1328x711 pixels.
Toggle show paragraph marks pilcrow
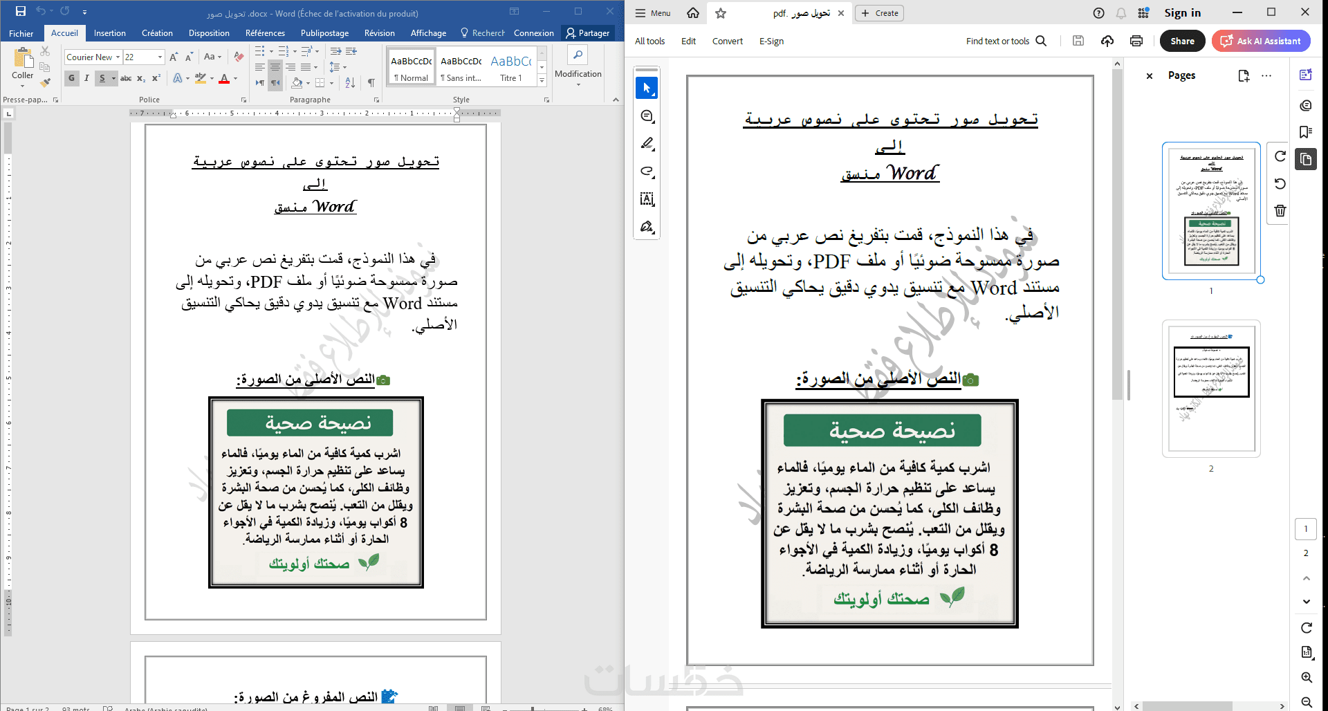coord(371,83)
